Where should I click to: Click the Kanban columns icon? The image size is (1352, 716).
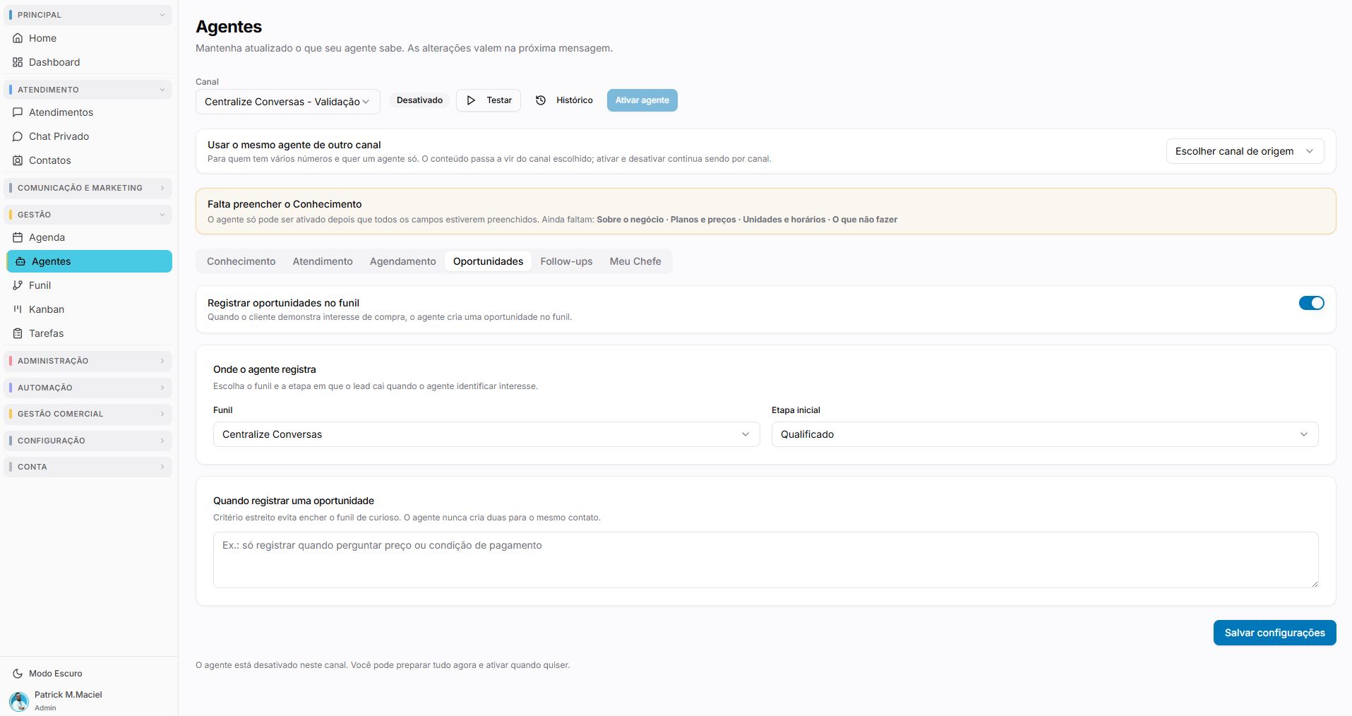point(18,309)
